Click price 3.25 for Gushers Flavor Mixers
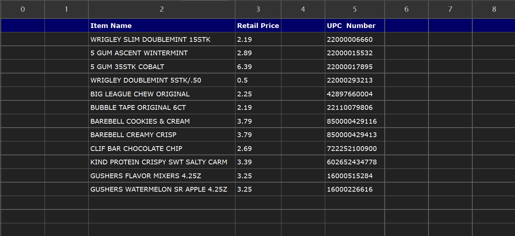The height and width of the screenshot is (236, 515). click(258, 176)
